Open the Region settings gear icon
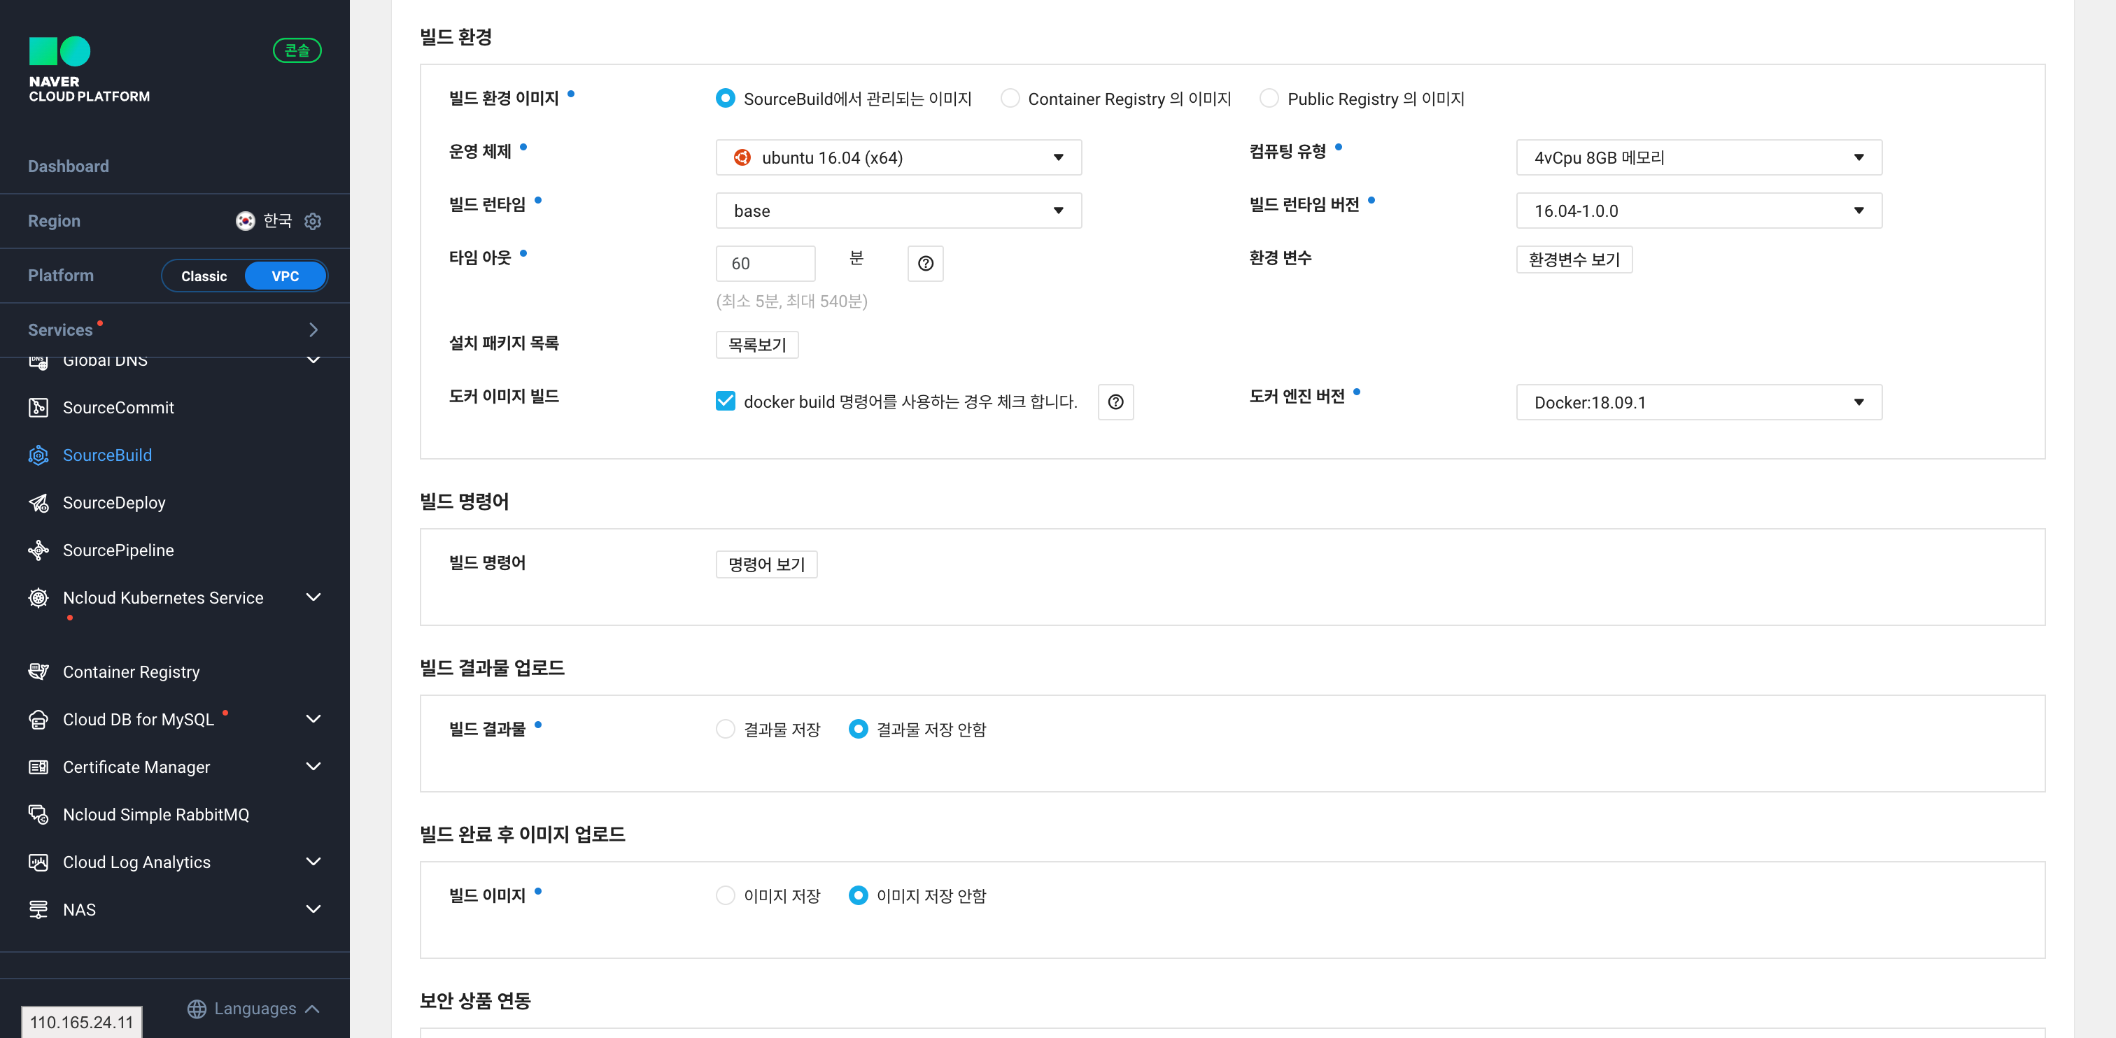Viewport: 2116px width, 1038px height. (x=312, y=221)
